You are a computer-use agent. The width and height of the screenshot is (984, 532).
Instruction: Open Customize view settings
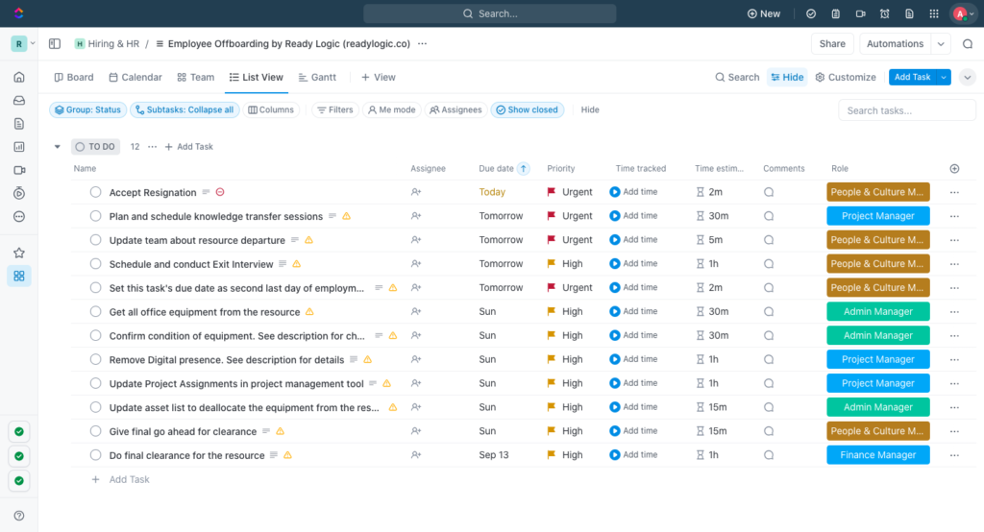pos(846,77)
